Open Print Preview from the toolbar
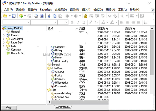The width and height of the screenshot is (156, 111). 42,16
